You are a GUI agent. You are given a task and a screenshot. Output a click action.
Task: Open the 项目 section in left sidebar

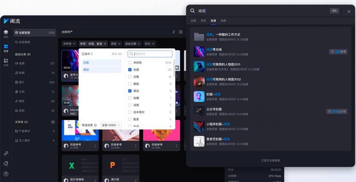[x=6, y=33]
